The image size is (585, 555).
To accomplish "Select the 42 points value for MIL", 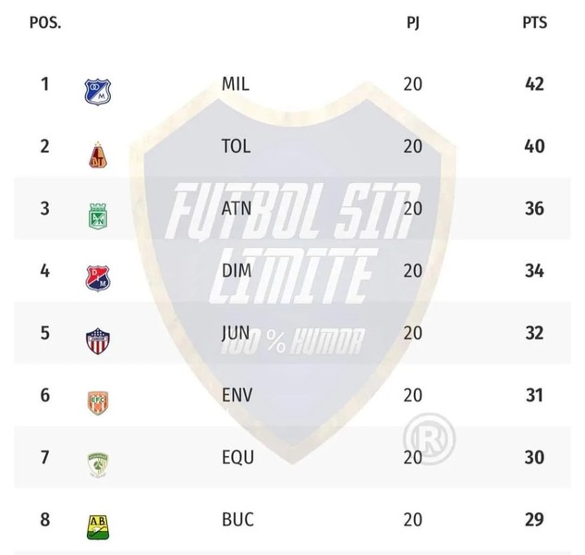I will click(x=534, y=84).
